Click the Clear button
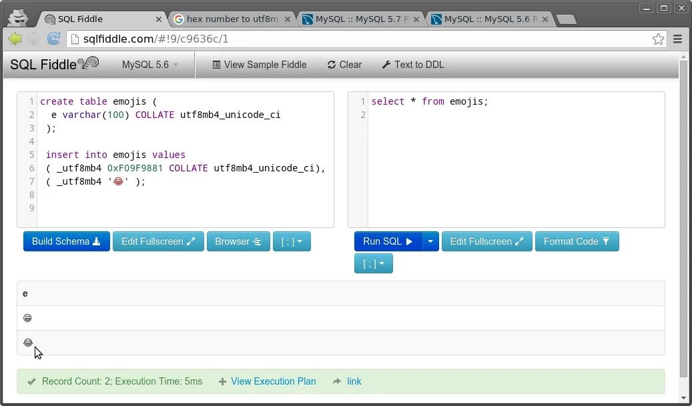Viewport: 692px width, 406px height. (x=345, y=65)
